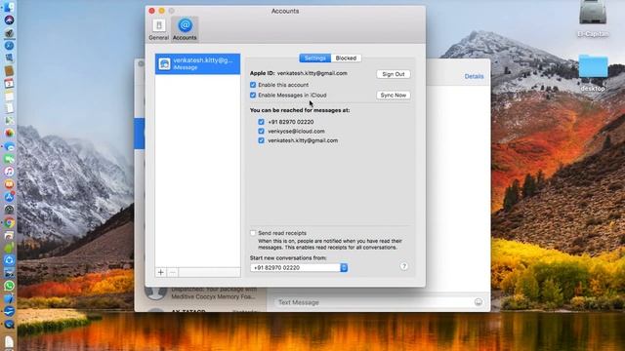Click the Sync Now button
This screenshot has width=625, height=351.
pyautogui.click(x=393, y=96)
